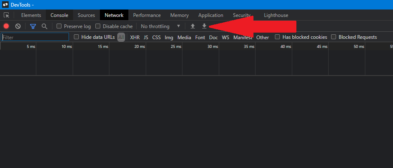Open network search with magnifier icon
The image size is (393, 168).
click(x=44, y=26)
